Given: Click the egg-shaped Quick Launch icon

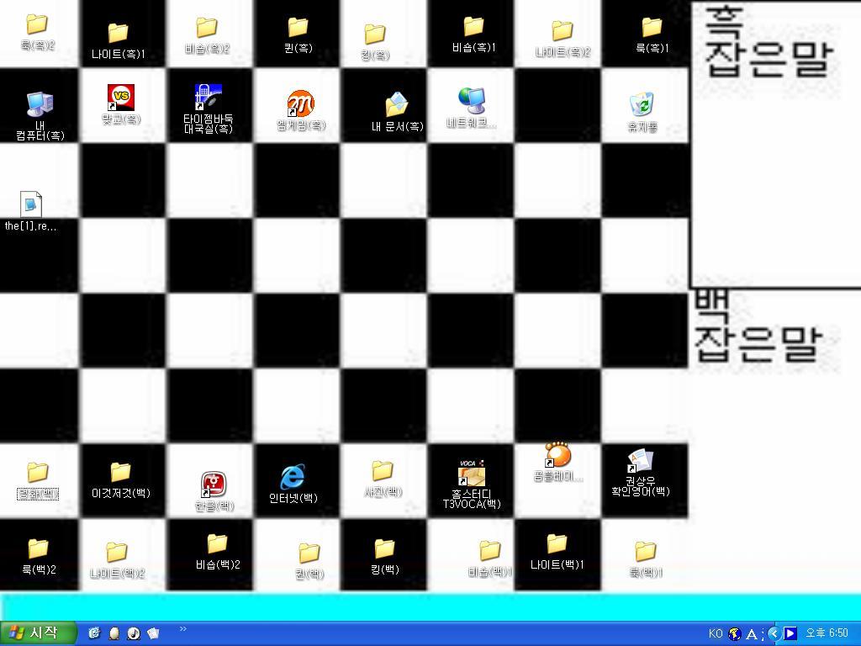Looking at the screenshot, I should click(114, 633).
